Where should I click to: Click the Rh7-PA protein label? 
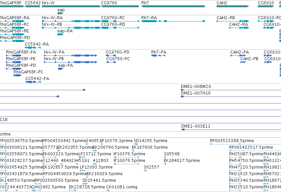(159, 52)
